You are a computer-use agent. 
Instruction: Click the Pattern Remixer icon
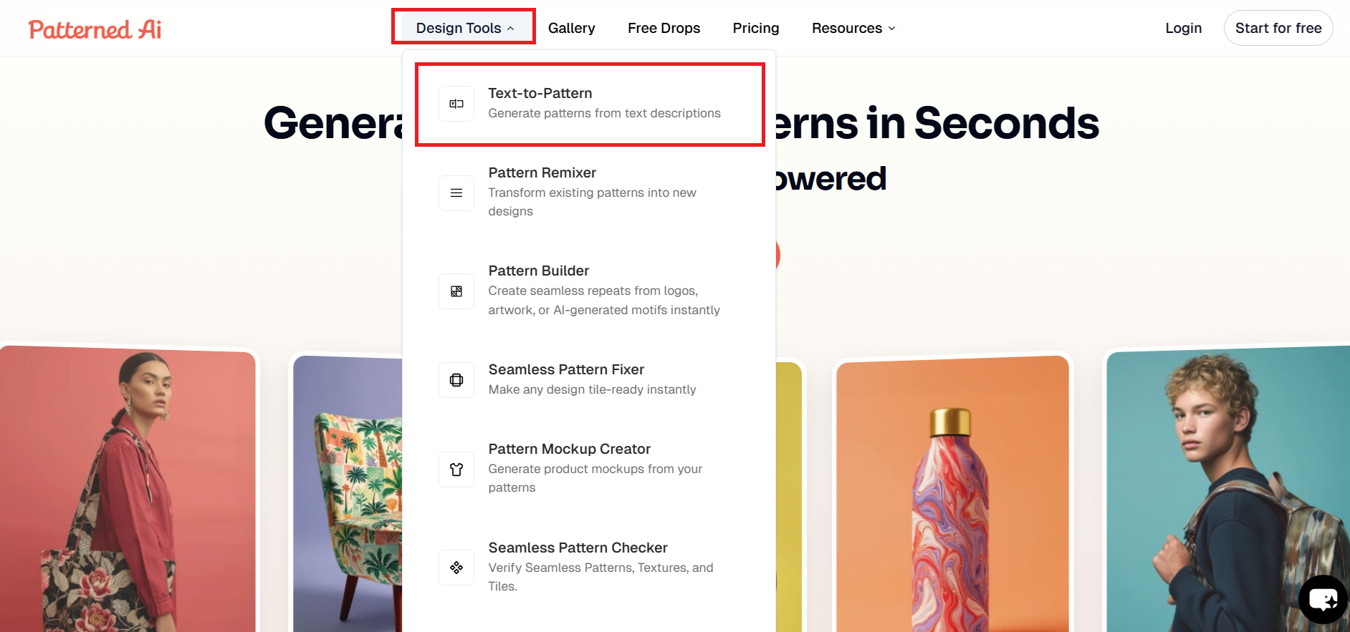click(456, 193)
